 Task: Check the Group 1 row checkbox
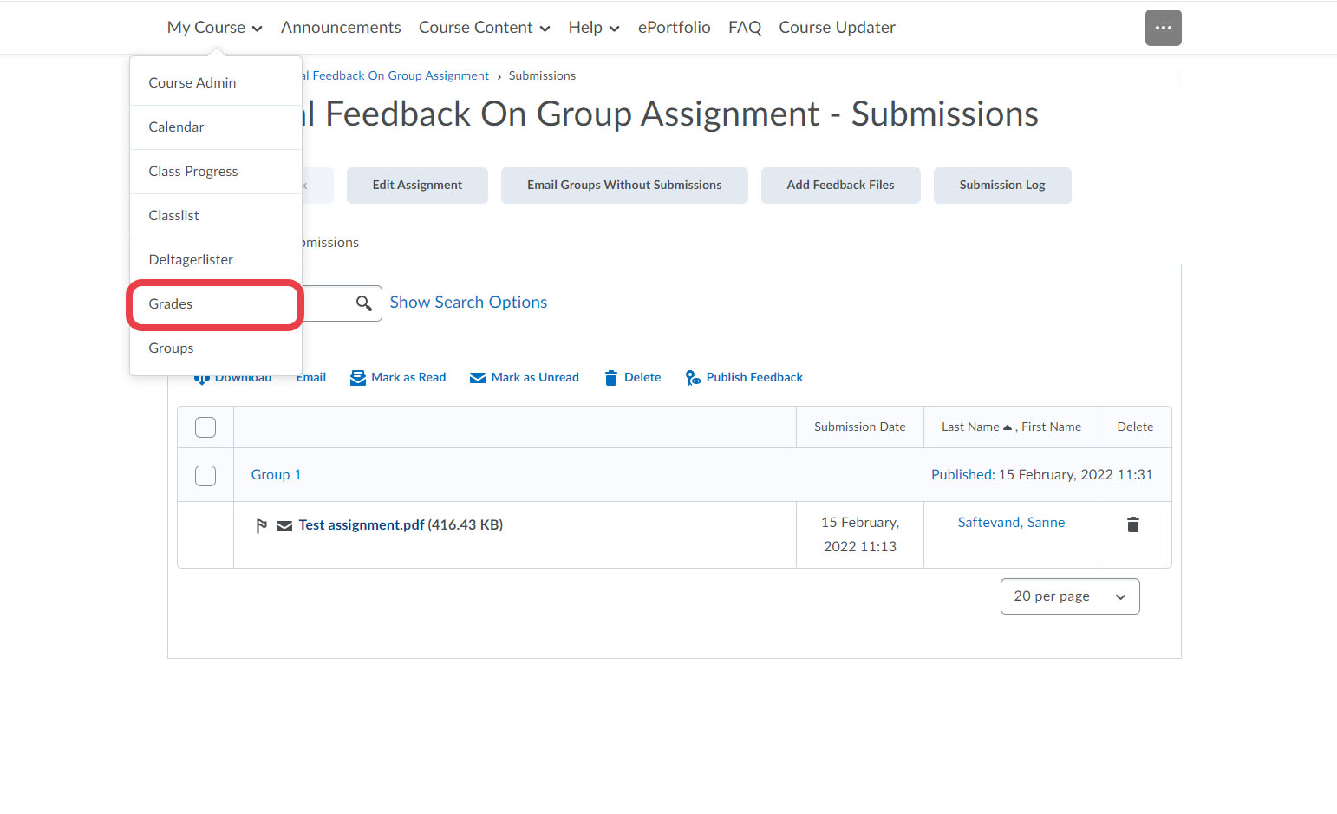pos(205,476)
